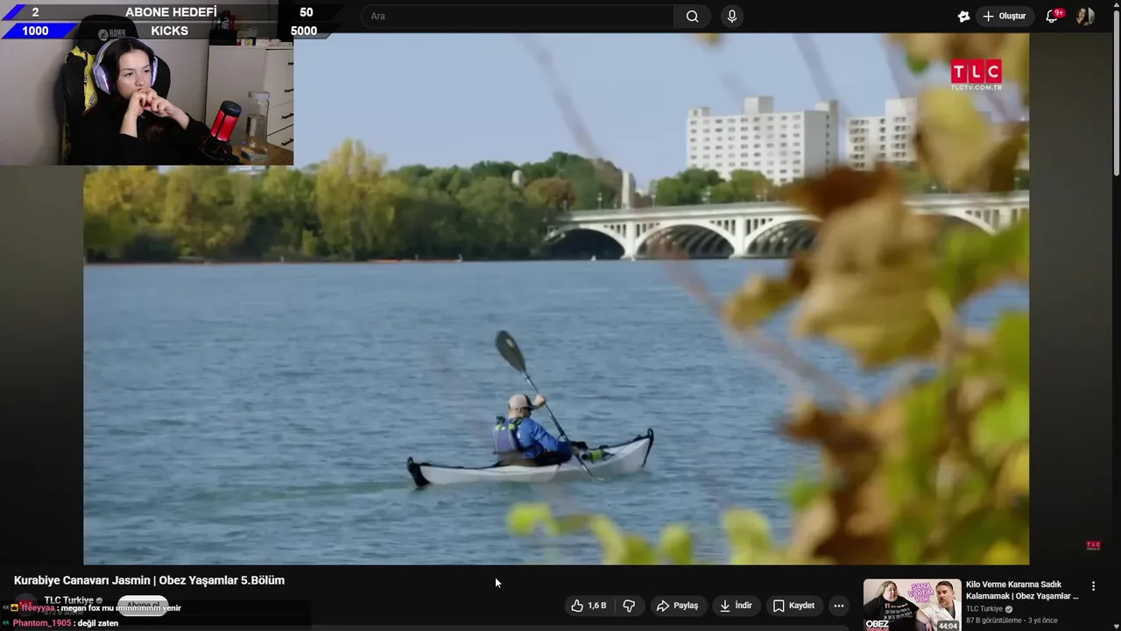This screenshot has width=1121, height=631.
Task: Click the TLC watermark logo in the video
Action: pyautogui.click(x=976, y=74)
